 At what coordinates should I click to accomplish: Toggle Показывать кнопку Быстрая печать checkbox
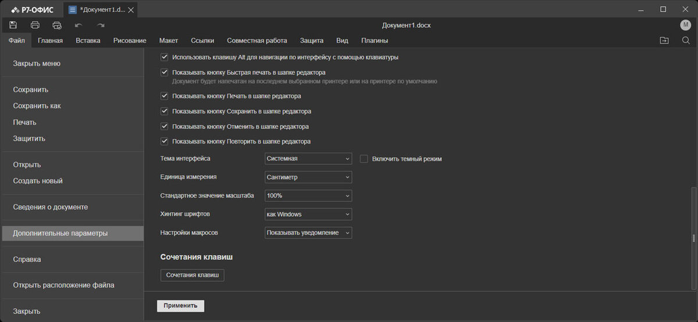point(164,72)
